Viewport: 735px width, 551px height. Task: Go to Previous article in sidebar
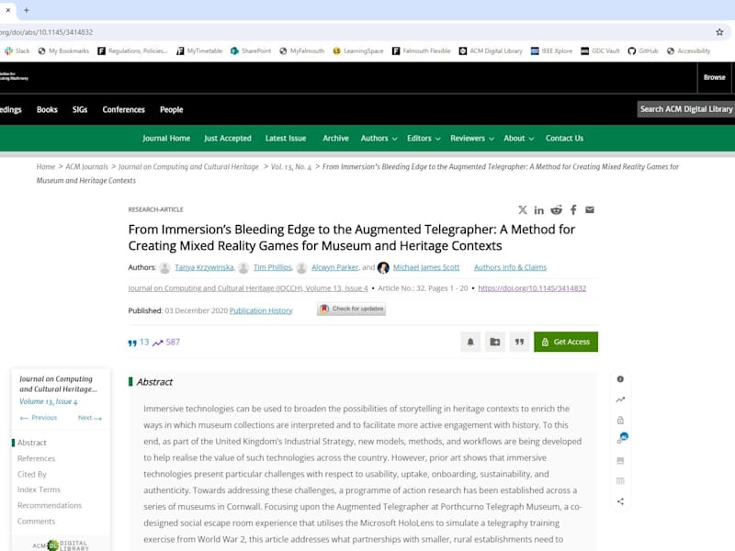(x=39, y=418)
